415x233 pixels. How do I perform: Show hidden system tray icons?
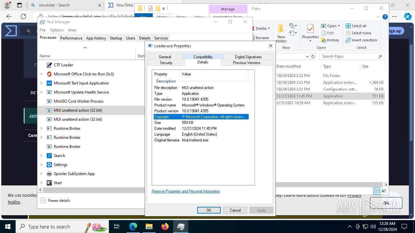(x=350, y=227)
